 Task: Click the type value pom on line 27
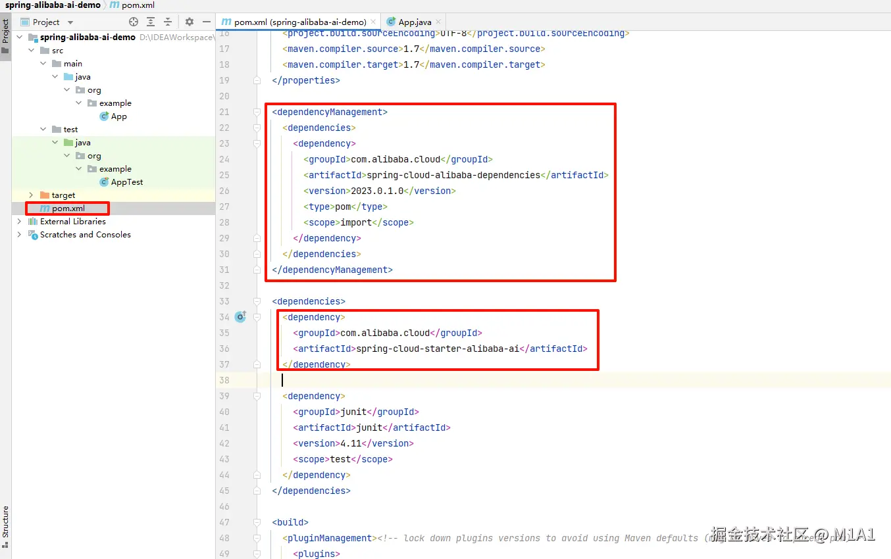343,207
